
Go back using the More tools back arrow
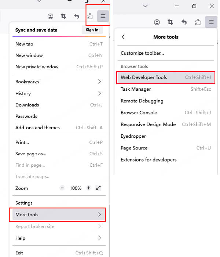[123, 37]
